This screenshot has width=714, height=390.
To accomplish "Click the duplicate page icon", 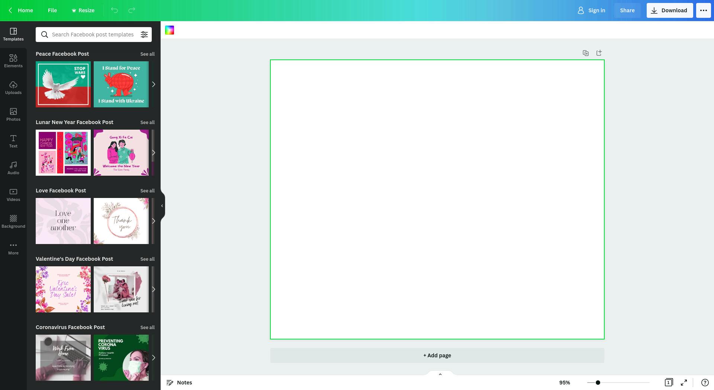I will coord(586,53).
